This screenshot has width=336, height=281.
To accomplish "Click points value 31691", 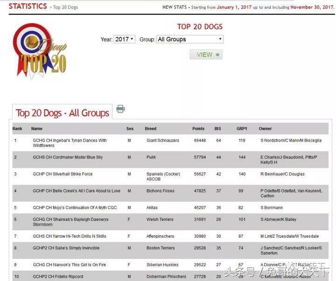I will click(x=200, y=219).
